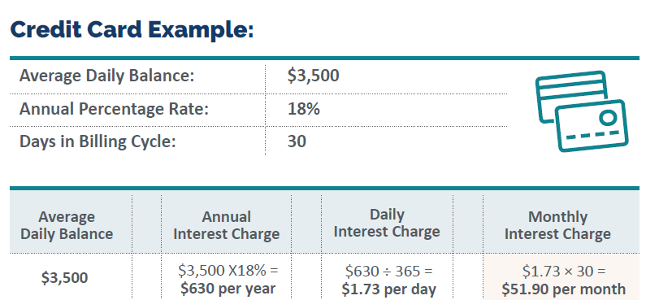Click the $630 ÷ 365 formula text
646x300 pixels.
(389, 272)
